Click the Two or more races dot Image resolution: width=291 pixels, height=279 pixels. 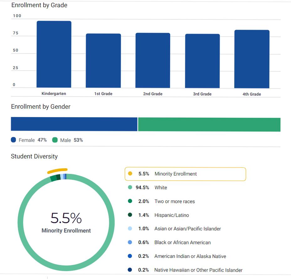[x=130, y=201]
